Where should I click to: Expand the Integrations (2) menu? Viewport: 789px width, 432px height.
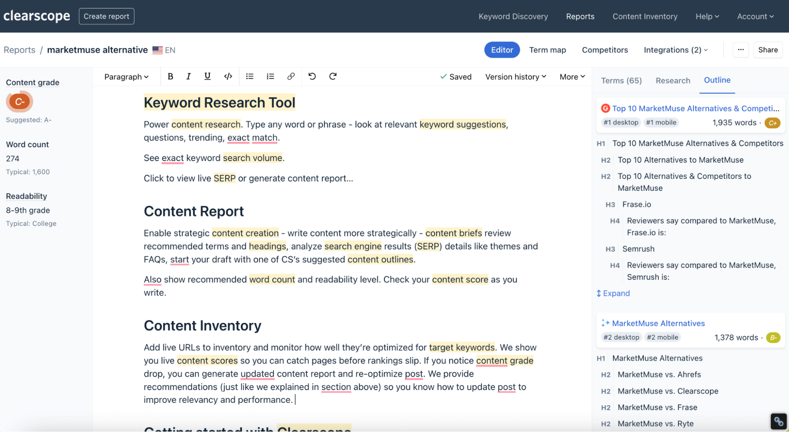pos(675,50)
